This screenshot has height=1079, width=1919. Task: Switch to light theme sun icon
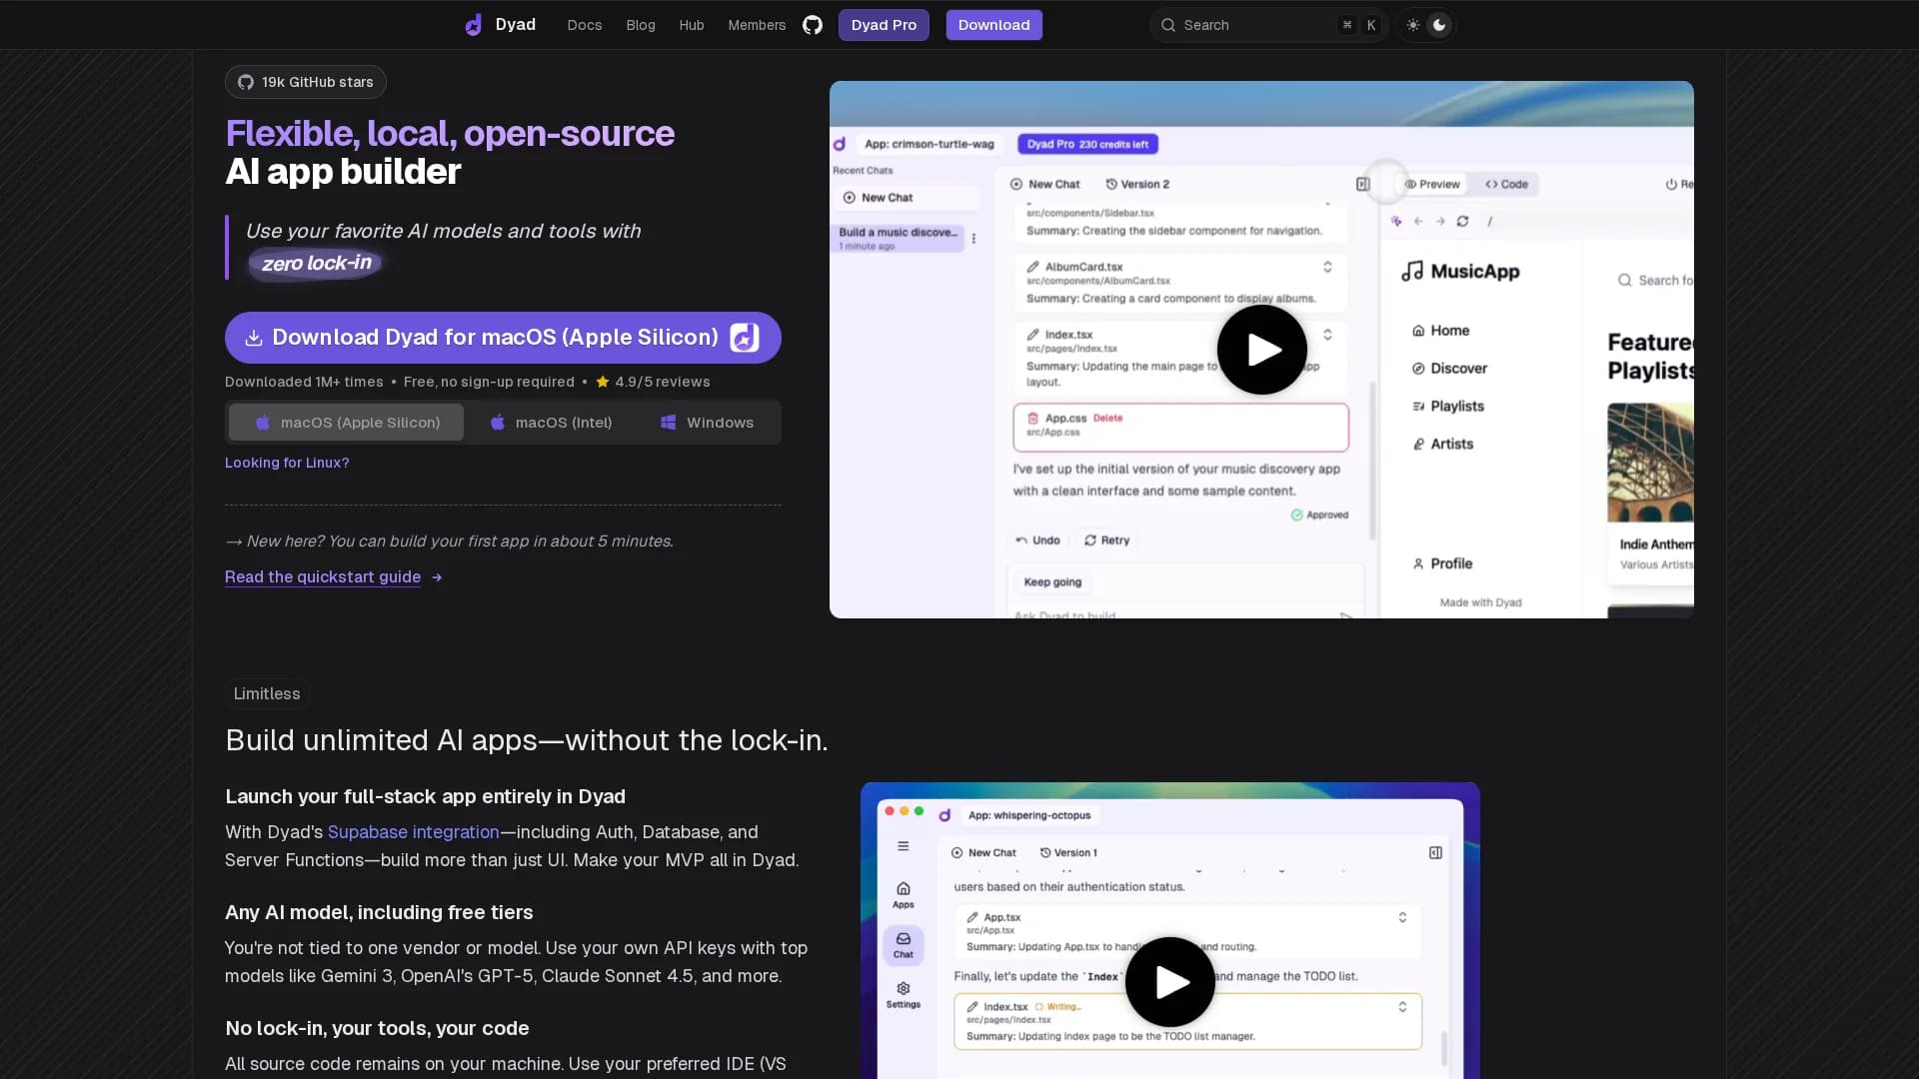pyautogui.click(x=1412, y=25)
